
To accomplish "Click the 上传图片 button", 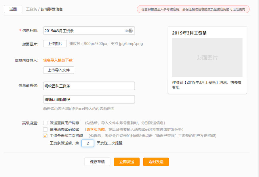I will (55, 44).
